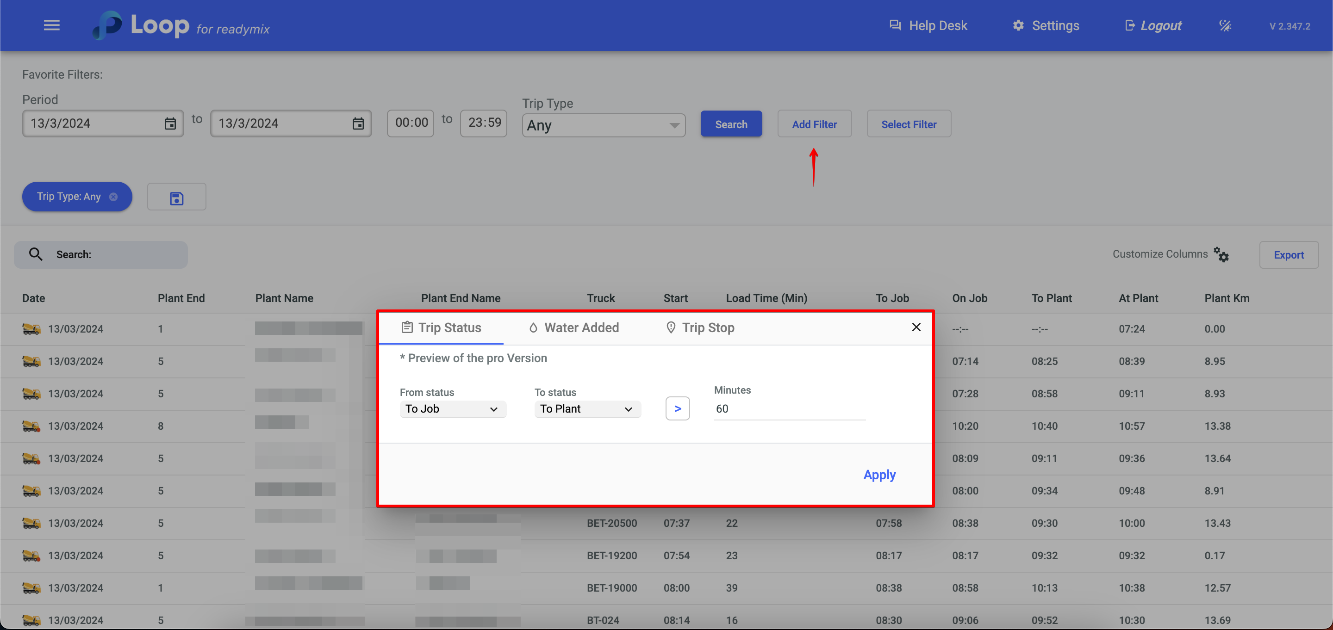This screenshot has height=630, width=1333.
Task: Switch to the Trip Stop tab
Action: pyautogui.click(x=700, y=328)
